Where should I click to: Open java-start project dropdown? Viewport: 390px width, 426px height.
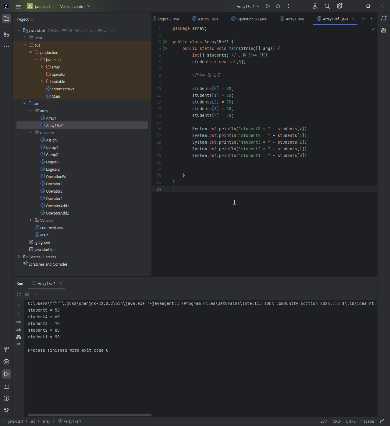click(x=41, y=6)
